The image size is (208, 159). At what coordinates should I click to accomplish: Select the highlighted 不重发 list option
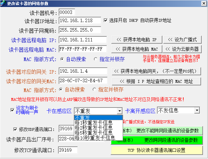[93, 117]
